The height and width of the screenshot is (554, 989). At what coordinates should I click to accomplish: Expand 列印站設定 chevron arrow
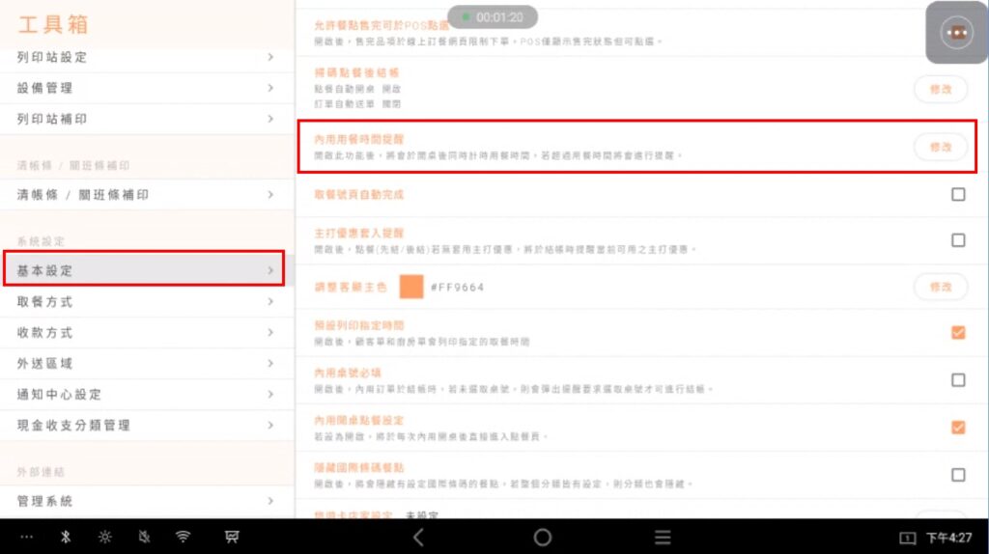pos(270,57)
